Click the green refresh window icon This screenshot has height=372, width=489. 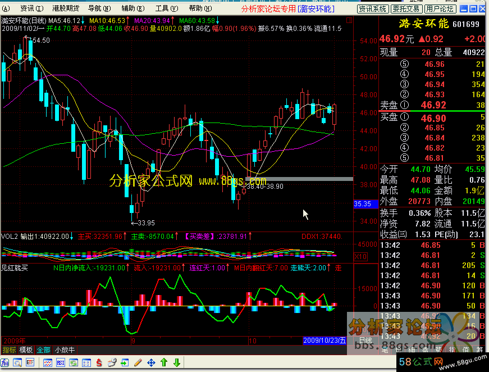(74, 362)
